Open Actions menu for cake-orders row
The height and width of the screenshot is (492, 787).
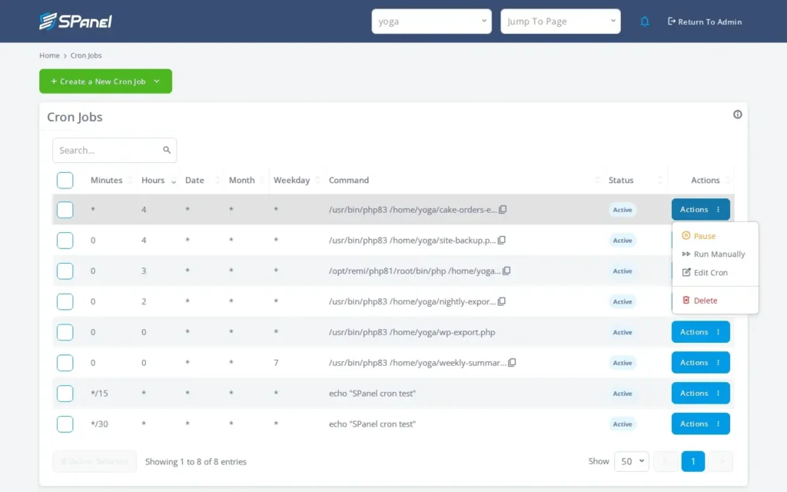[x=701, y=209]
